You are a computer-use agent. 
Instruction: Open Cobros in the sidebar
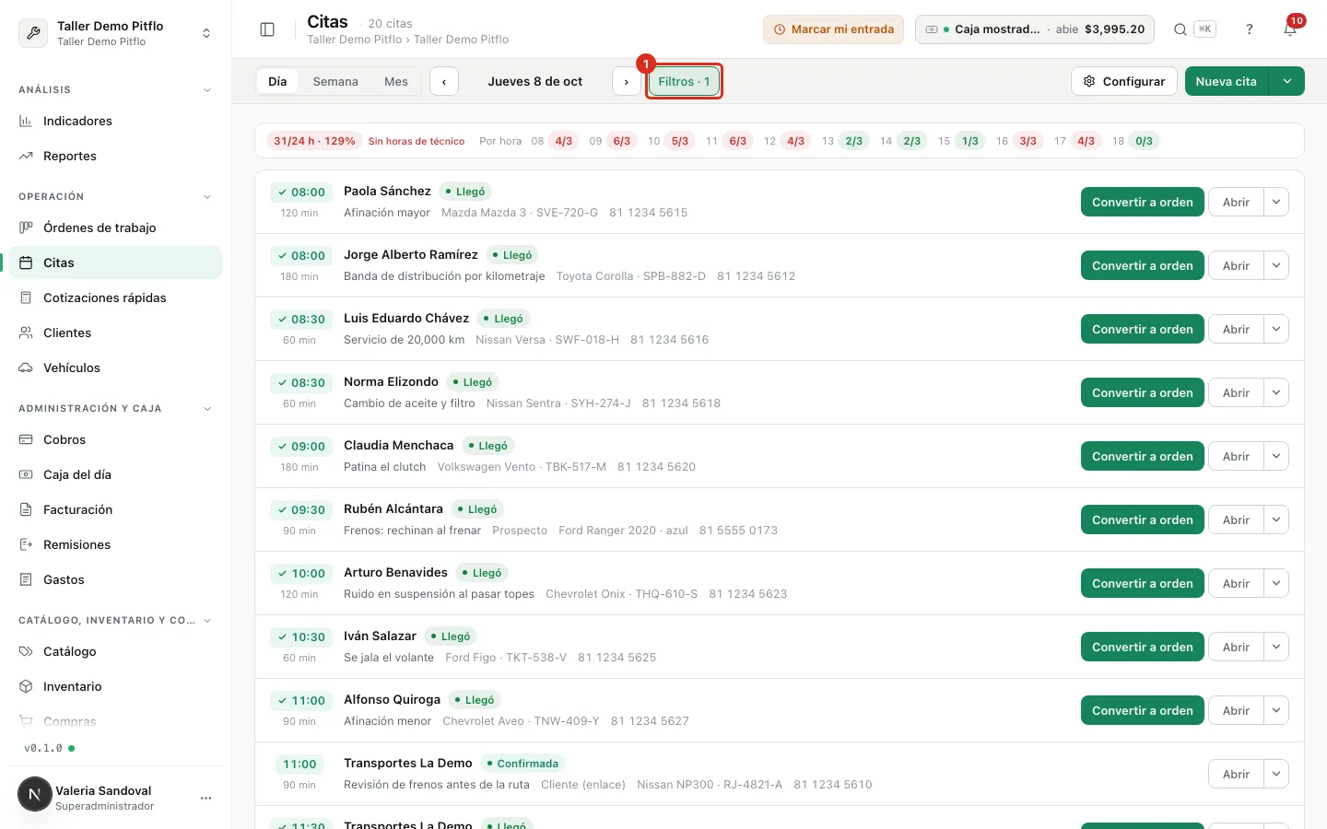coord(115,439)
